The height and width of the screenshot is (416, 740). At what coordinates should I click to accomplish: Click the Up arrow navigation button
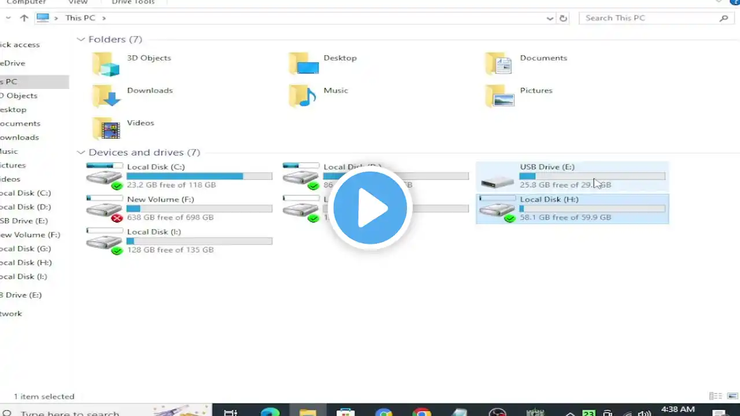[24, 18]
